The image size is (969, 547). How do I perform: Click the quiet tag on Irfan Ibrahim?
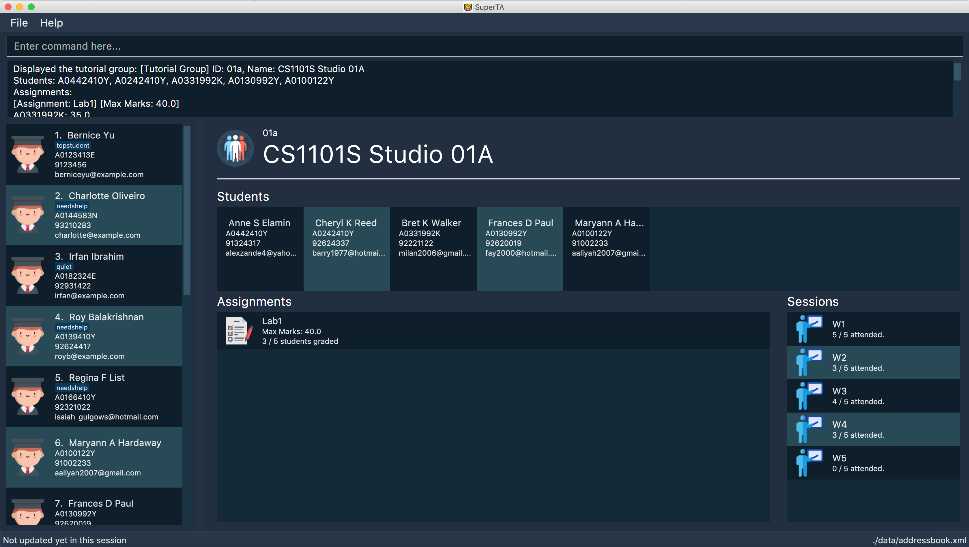pos(64,267)
